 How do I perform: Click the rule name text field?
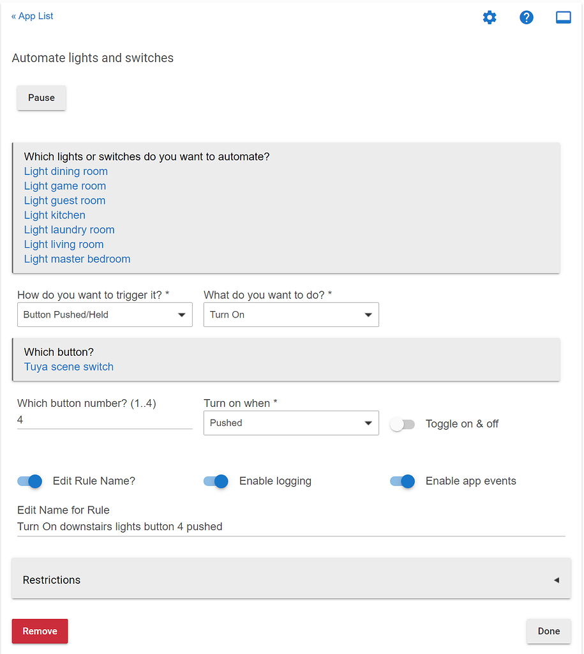point(291,527)
